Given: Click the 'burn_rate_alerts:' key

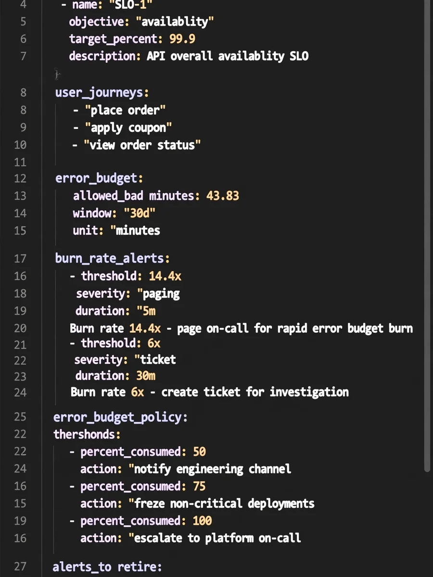Looking at the screenshot, I should point(113,258).
